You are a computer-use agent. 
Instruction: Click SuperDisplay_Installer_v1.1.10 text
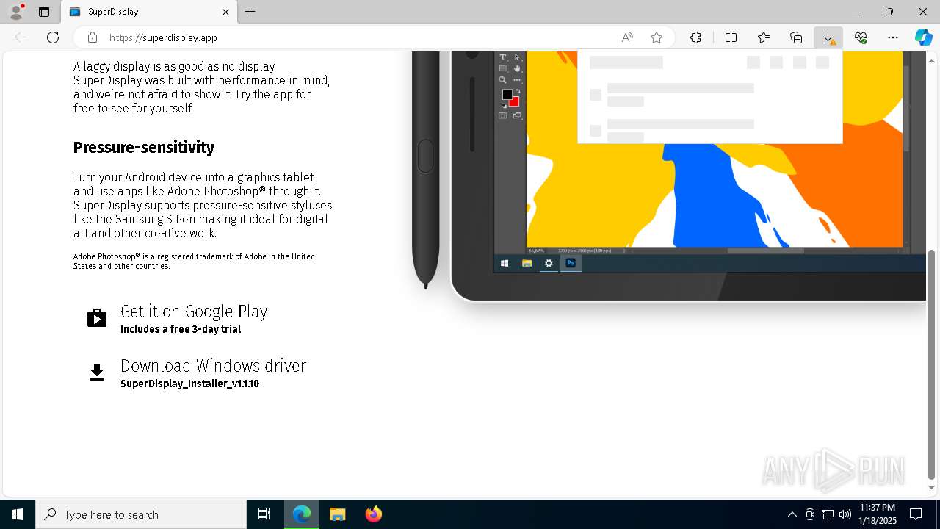(x=189, y=384)
